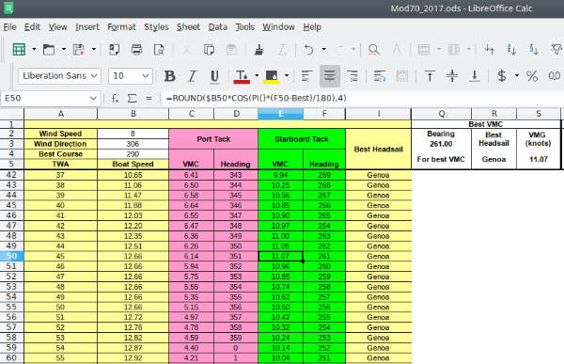The height and width of the screenshot is (364, 564).
Task: Click the Sort icon
Action: [489, 49]
